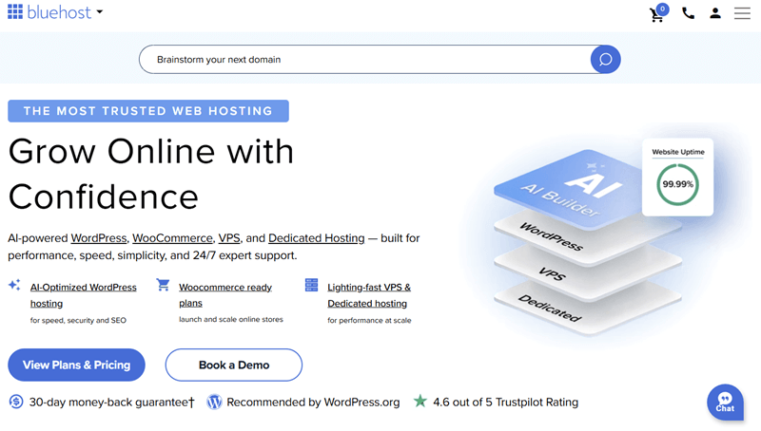This screenshot has width=761, height=431.
Task: Open the bluehost brand dropdown arrow
Action: pyautogui.click(x=100, y=11)
